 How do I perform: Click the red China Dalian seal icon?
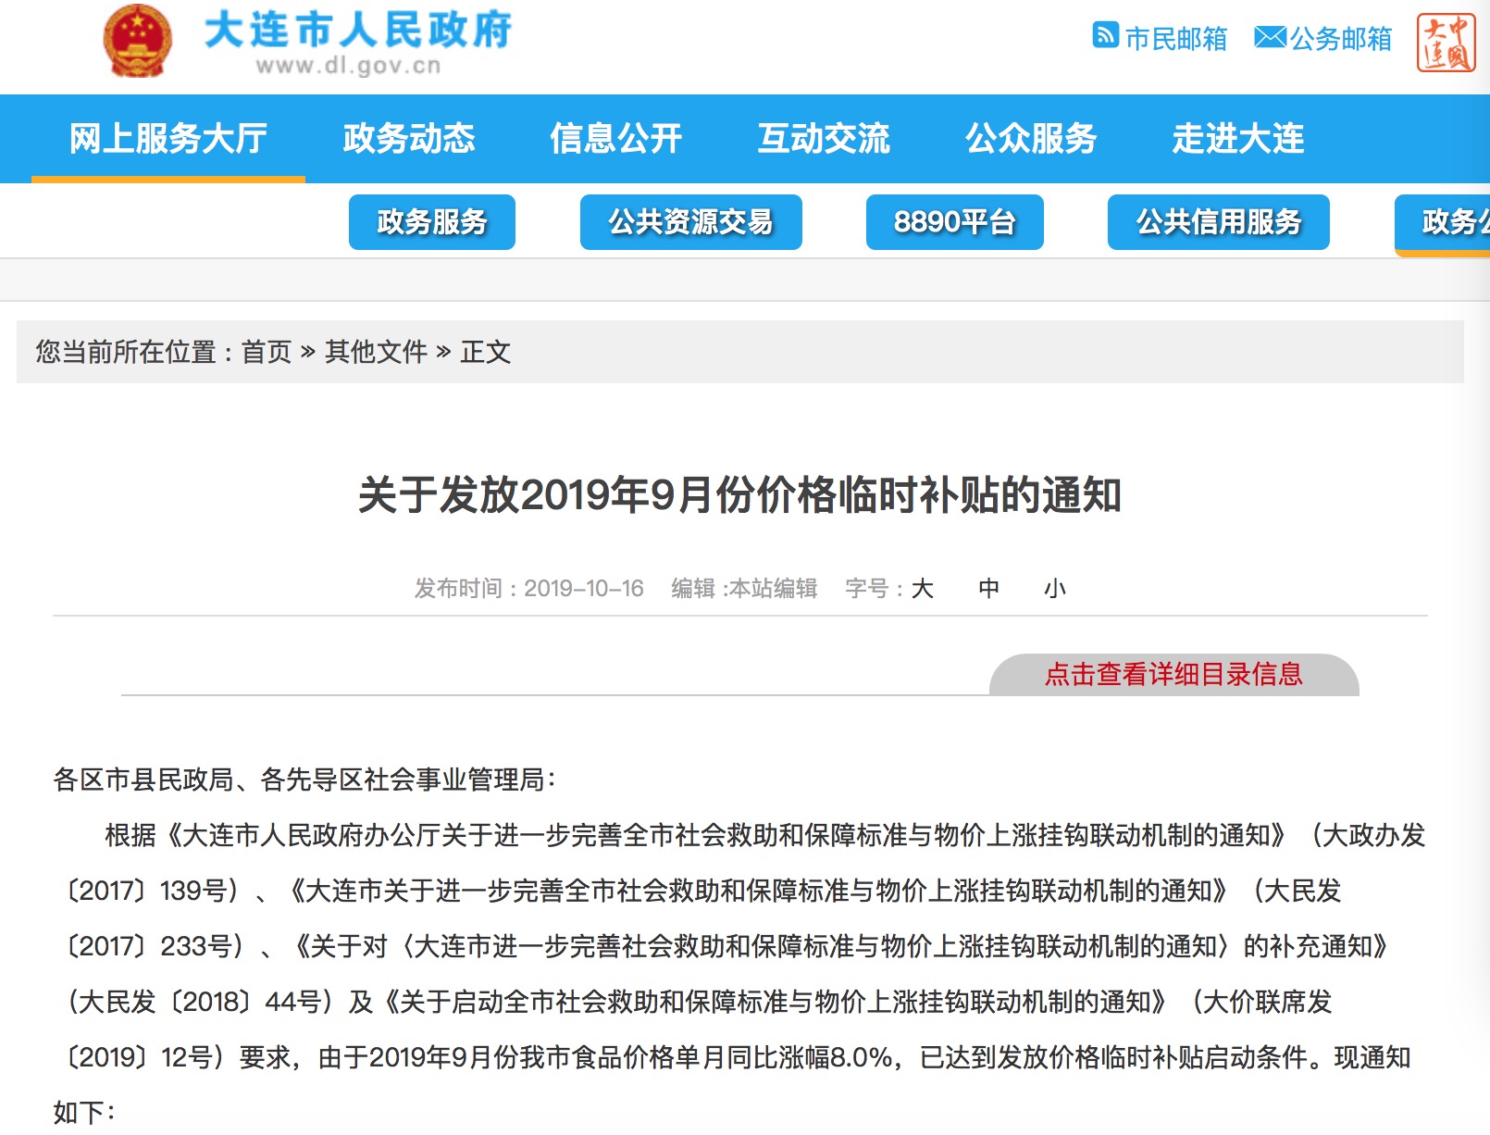point(1446,43)
